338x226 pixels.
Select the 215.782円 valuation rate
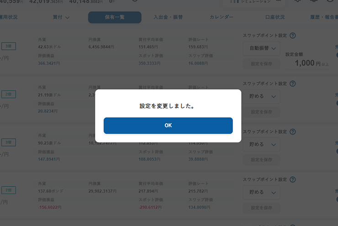(198, 191)
